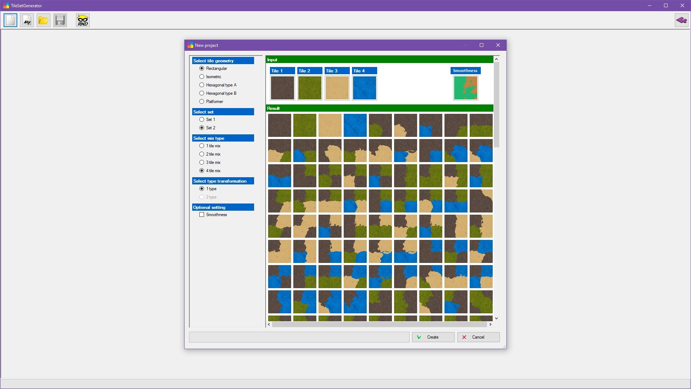691x389 pixels.
Task: Select 2 tile mix option
Action: coord(202,154)
